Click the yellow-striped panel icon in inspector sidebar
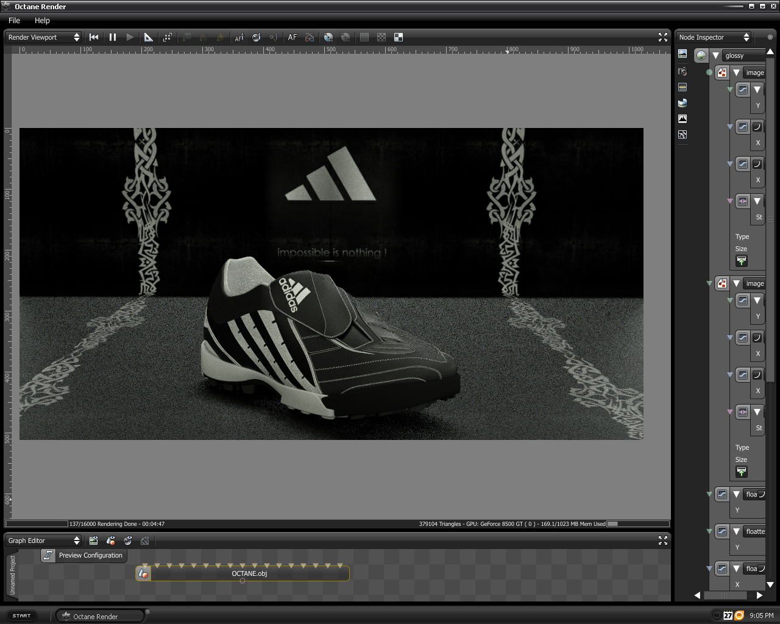This screenshot has width=780, height=624. point(682,87)
